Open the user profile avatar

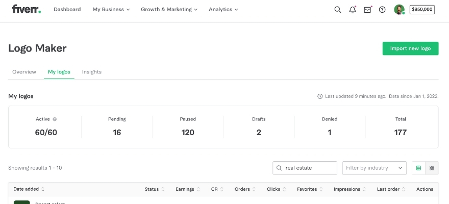(x=399, y=10)
